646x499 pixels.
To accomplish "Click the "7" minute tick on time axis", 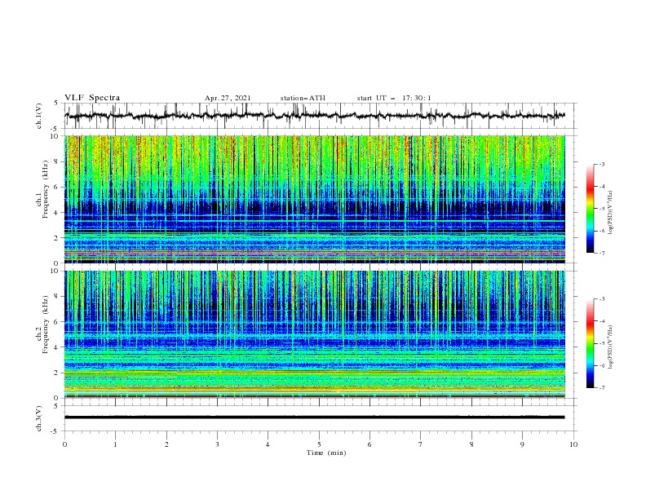I will pos(421,444).
